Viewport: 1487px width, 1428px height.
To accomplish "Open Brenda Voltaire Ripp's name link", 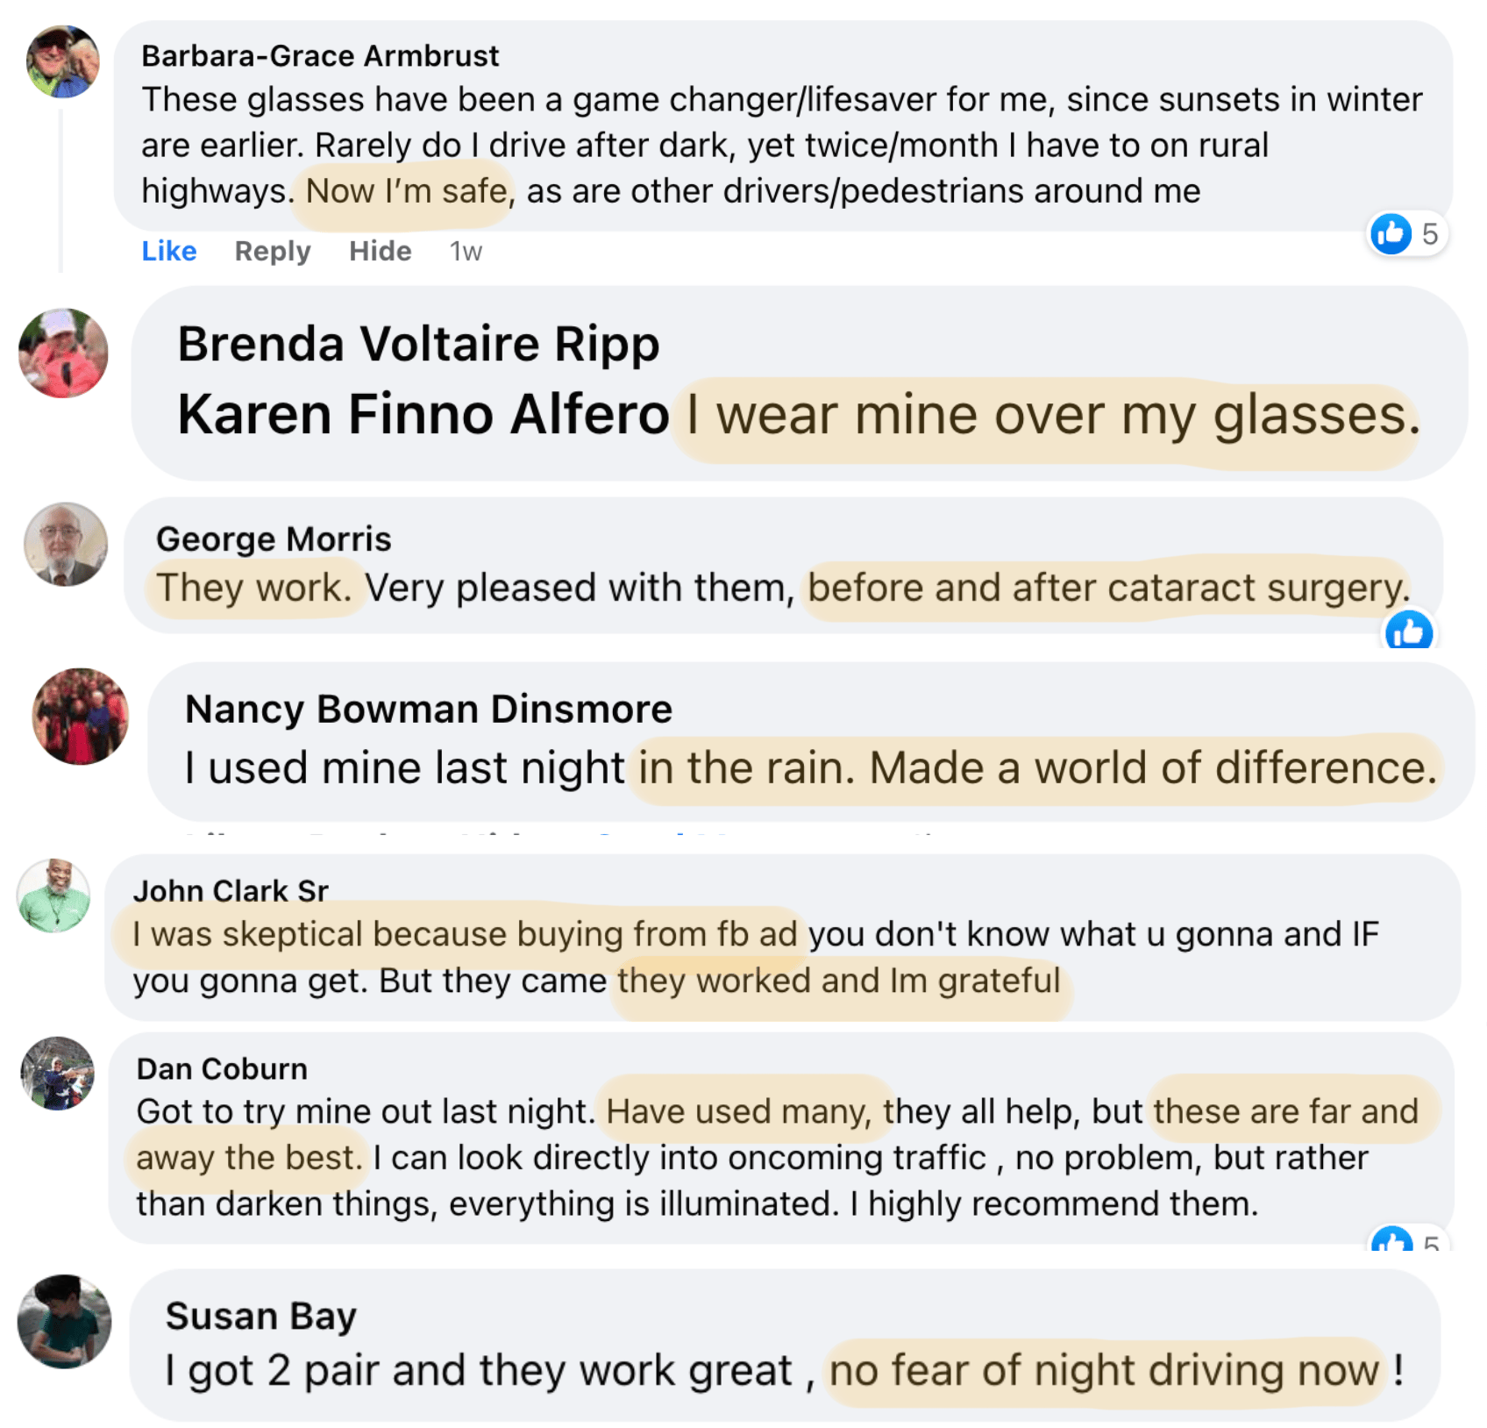I will coord(418,344).
